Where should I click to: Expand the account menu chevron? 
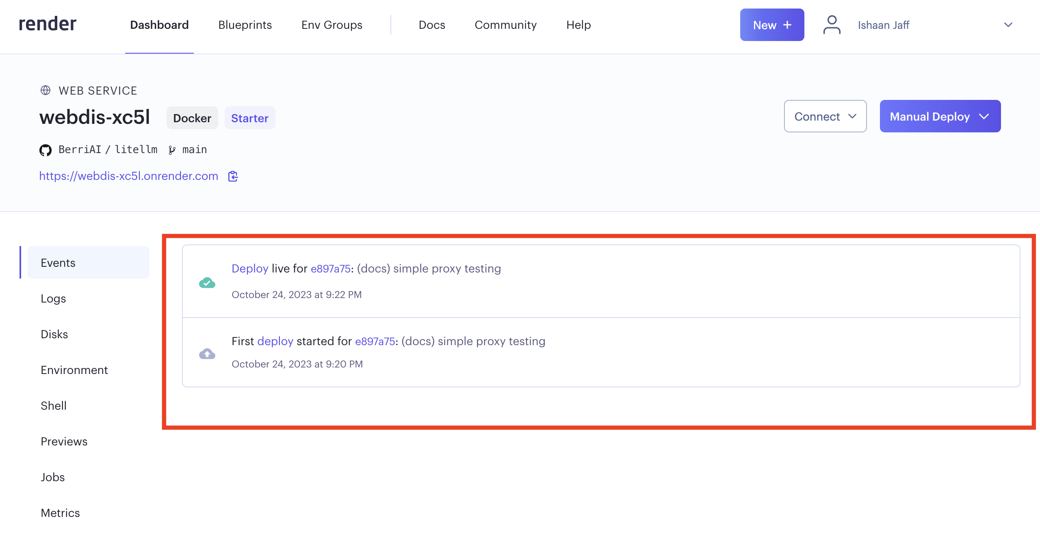[1008, 25]
